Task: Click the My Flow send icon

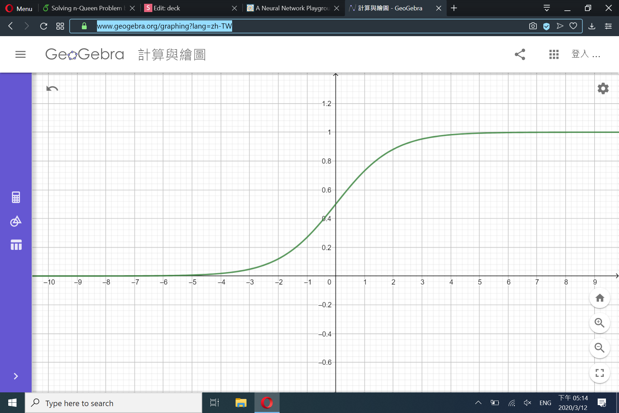Action: click(x=560, y=26)
